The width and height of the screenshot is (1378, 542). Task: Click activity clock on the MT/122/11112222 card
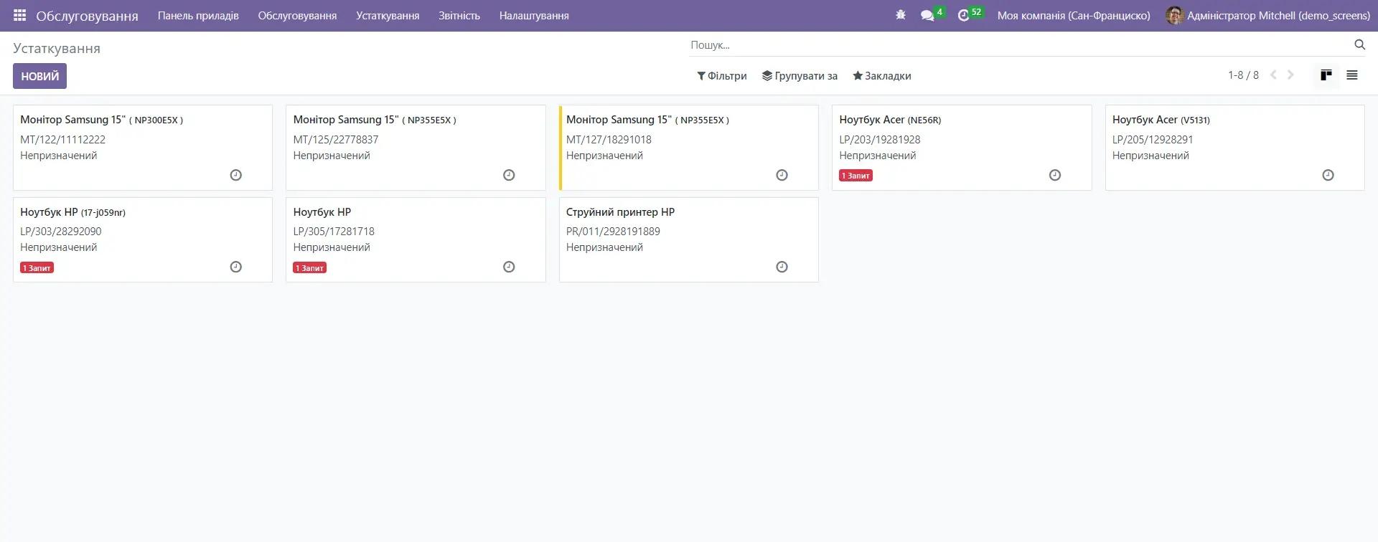(x=235, y=175)
